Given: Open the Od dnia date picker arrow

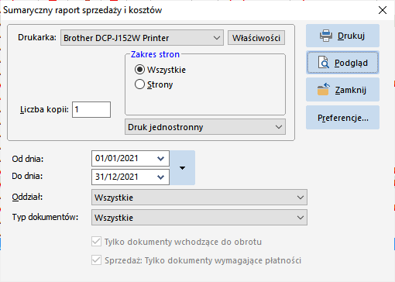Looking at the screenshot, I should tap(160, 159).
